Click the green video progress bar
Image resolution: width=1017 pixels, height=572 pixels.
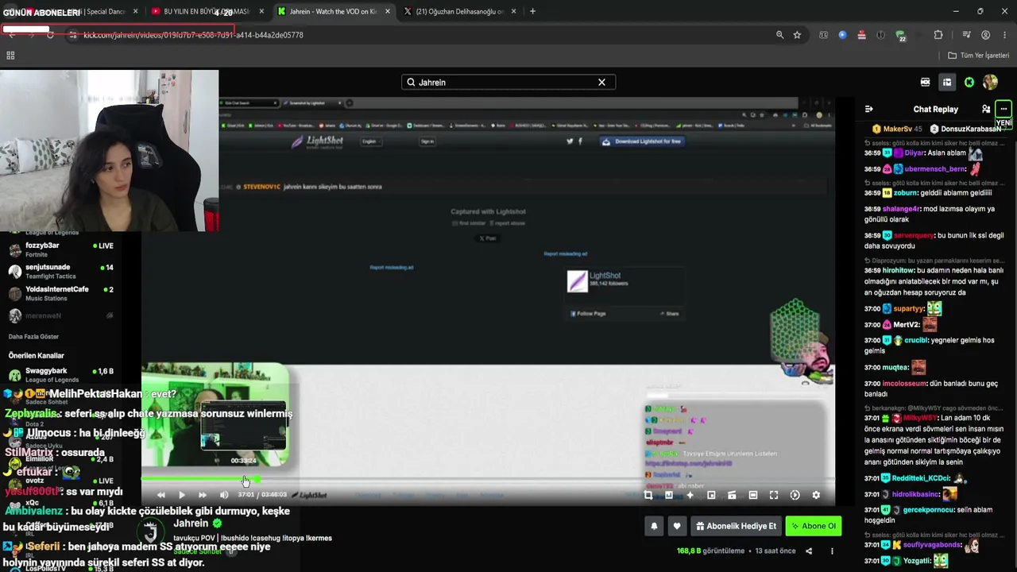point(200,479)
